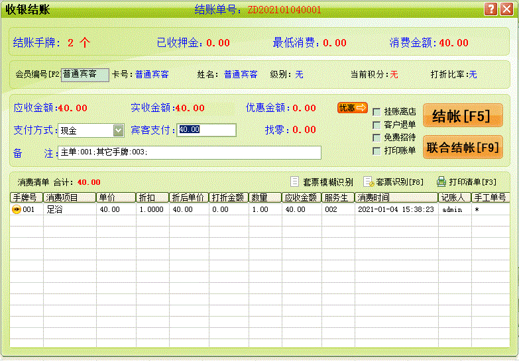Expand the 支付方式 payment method dropdown
This screenshot has width=519, height=361.
[118, 130]
